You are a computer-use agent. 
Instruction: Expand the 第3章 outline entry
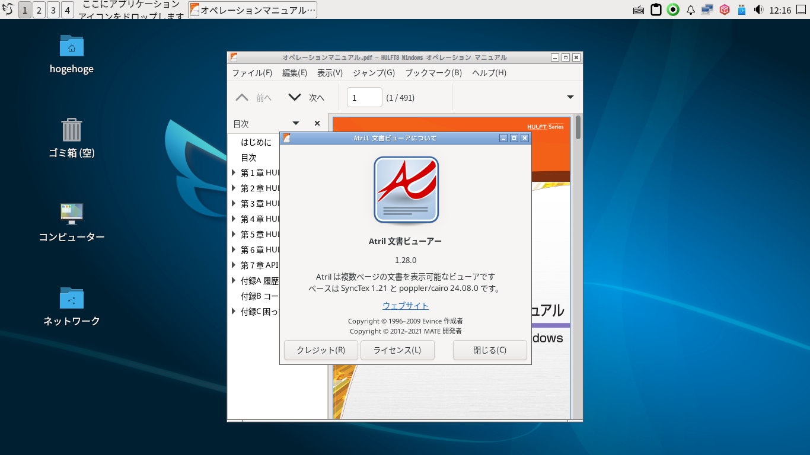point(234,204)
